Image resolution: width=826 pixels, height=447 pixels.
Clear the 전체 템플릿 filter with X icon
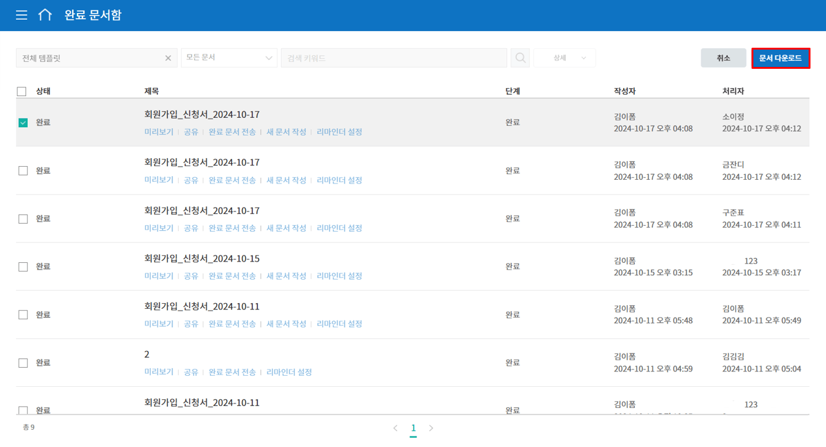168,58
